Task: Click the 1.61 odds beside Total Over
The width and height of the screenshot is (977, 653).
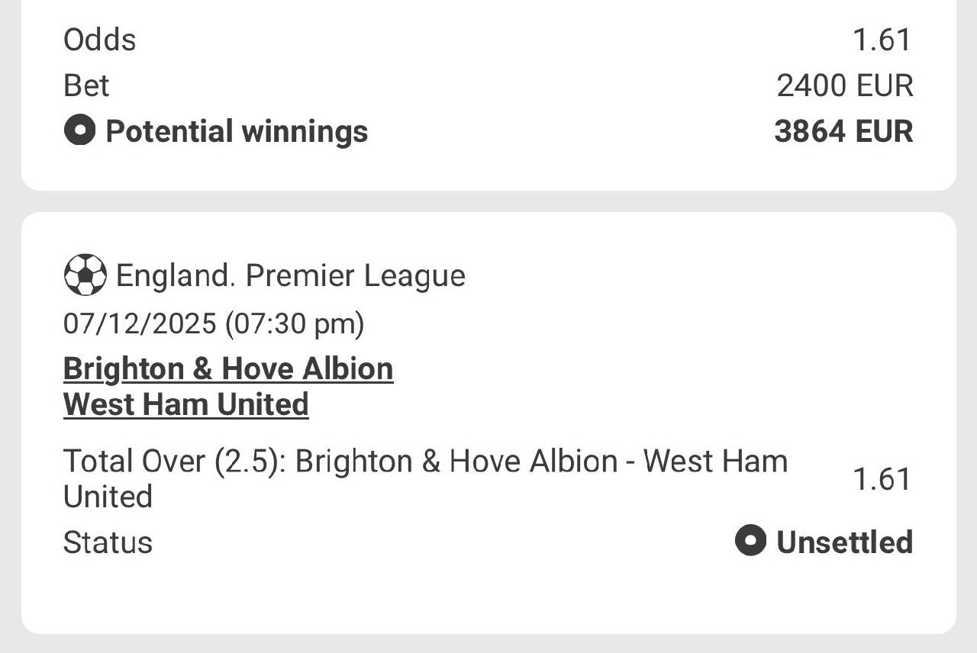Action: click(882, 479)
